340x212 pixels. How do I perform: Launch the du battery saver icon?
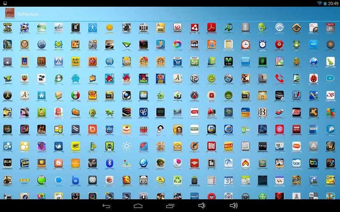tap(110, 129)
